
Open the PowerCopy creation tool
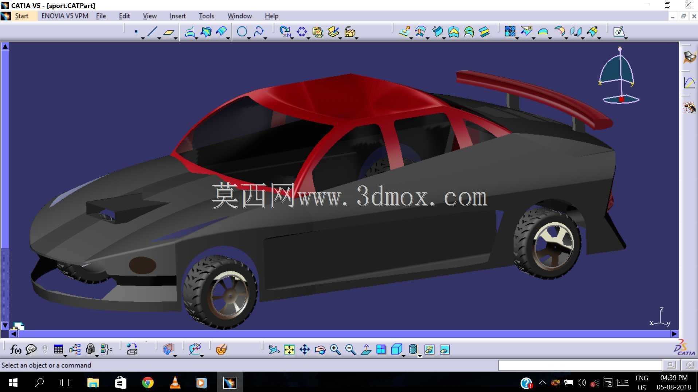tap(333, 32)
